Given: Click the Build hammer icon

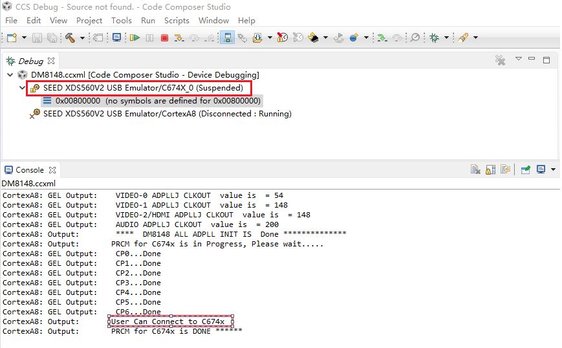Looking at the screenshot, I should pos(70,38).
